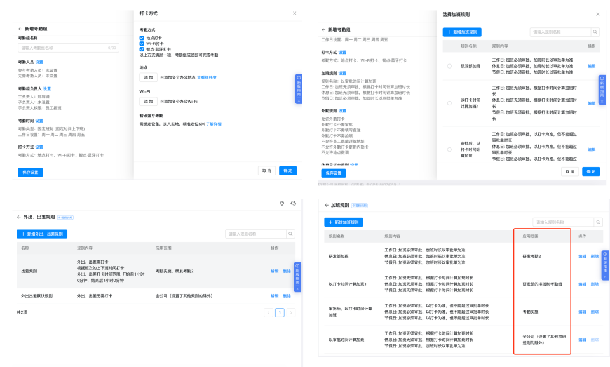The width and height of the screenshot is (610, 367).
Task: Go back using arrow beside 加班规则 title
Action: tap(327, 205)
